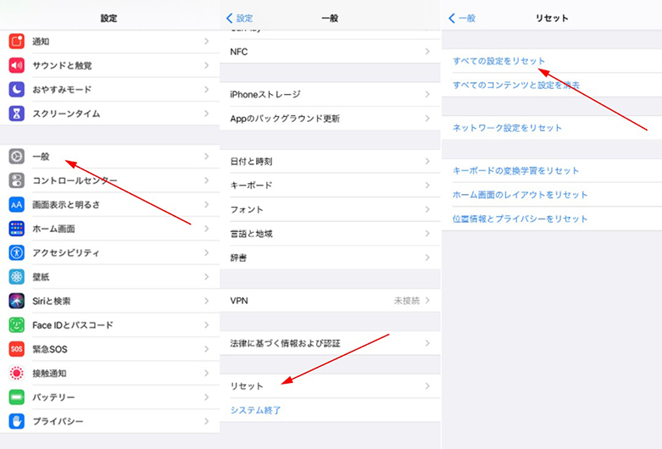
Task: Select 通知 settings entry
Action: 110,42
